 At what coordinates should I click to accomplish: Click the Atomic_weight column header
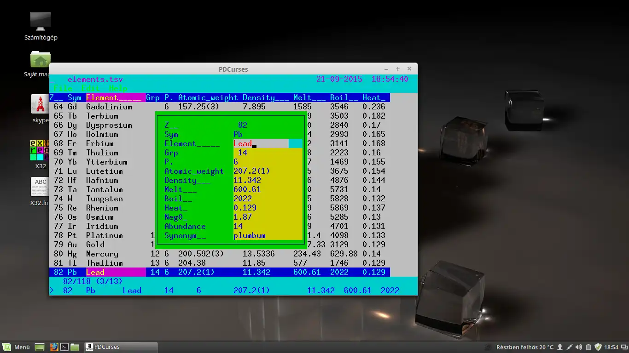pos(208,97)
